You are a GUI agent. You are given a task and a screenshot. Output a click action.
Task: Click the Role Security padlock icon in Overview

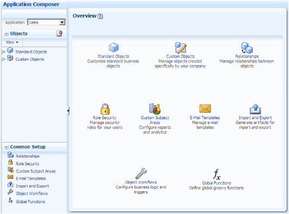(x=105, y=109)
